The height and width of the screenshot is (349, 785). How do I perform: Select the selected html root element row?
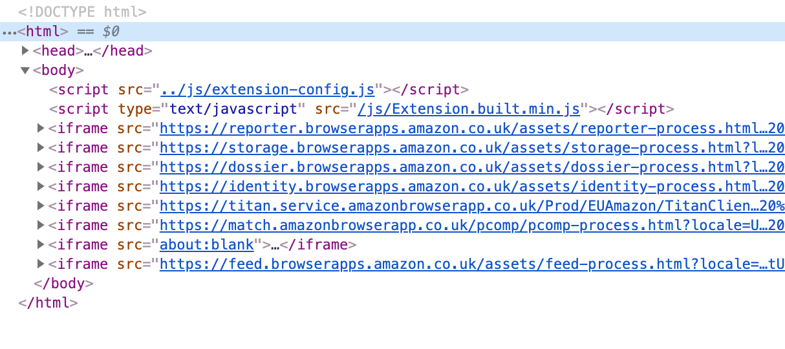pos(388,32)
